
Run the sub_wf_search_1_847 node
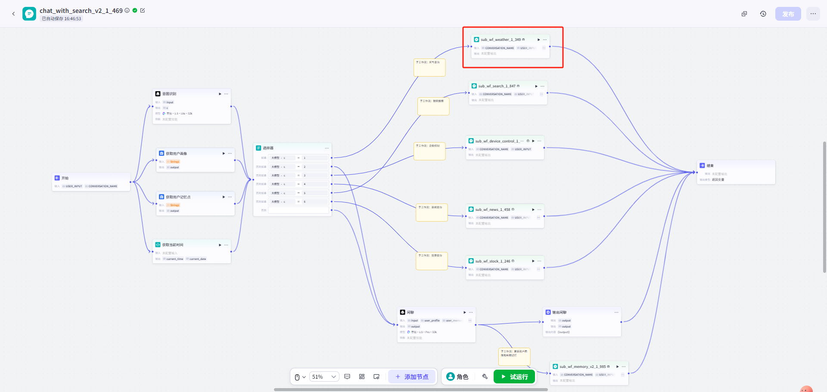pyautogui.click(x=536, y=86)
